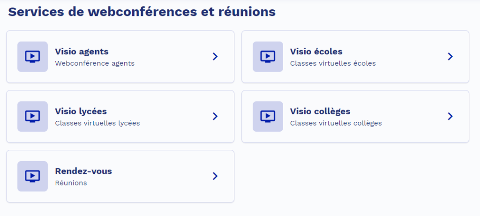Open the chevron arrow on Visio écoles
The height and width of the screenshot is (216, 480).
coord(450,57)
